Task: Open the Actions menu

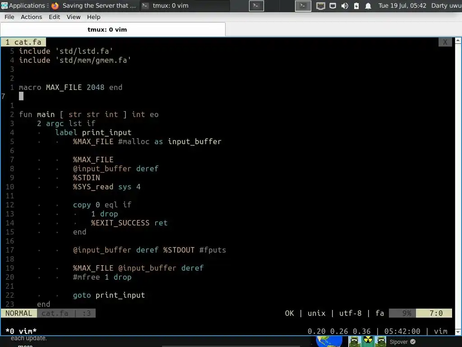Action: click(31, 17)
